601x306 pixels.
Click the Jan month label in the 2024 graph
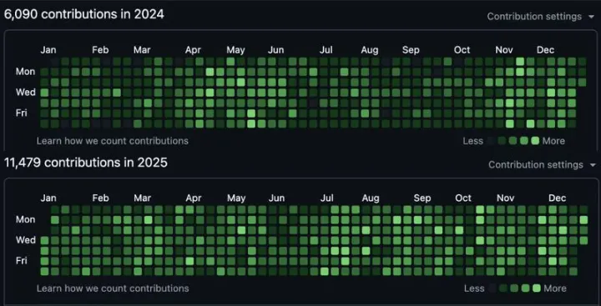(48, 50)
